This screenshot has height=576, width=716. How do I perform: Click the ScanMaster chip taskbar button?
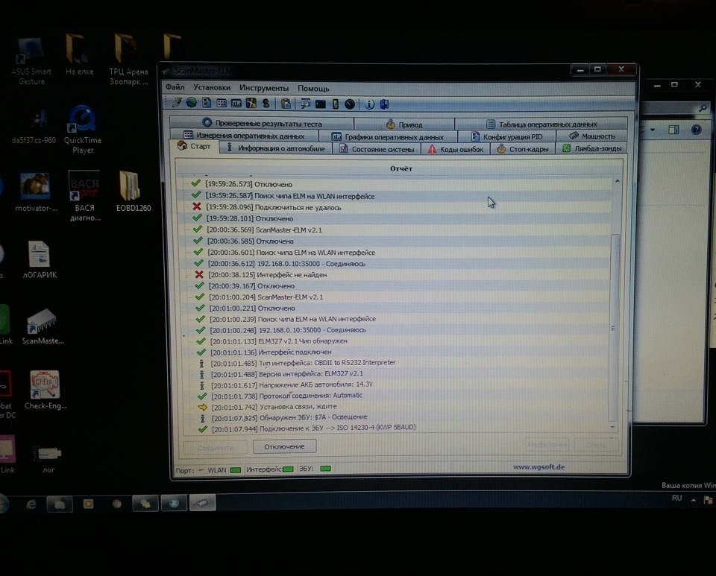coord(203,502)
